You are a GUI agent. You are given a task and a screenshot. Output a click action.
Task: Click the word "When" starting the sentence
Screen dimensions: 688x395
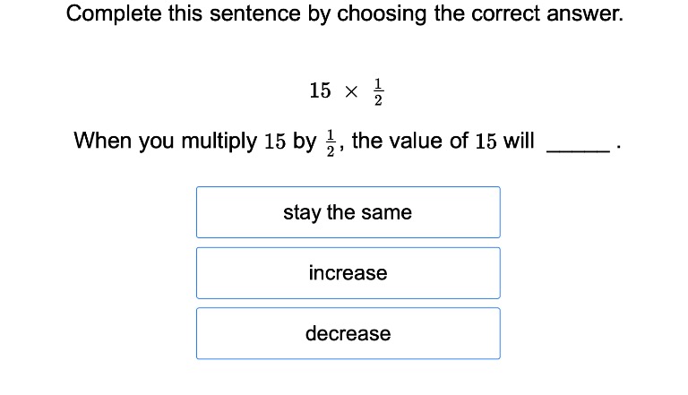[100, 141]
